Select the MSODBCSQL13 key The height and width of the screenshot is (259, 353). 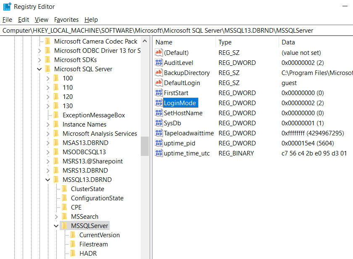(x=84, y=152)
